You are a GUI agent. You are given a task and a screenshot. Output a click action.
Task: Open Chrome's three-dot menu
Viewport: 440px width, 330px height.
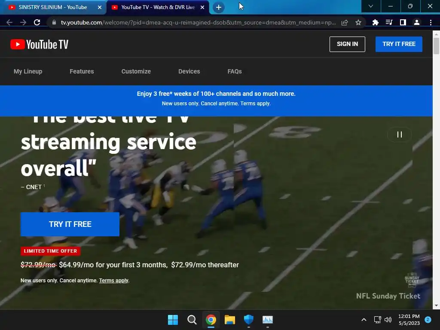pos(431,22)
